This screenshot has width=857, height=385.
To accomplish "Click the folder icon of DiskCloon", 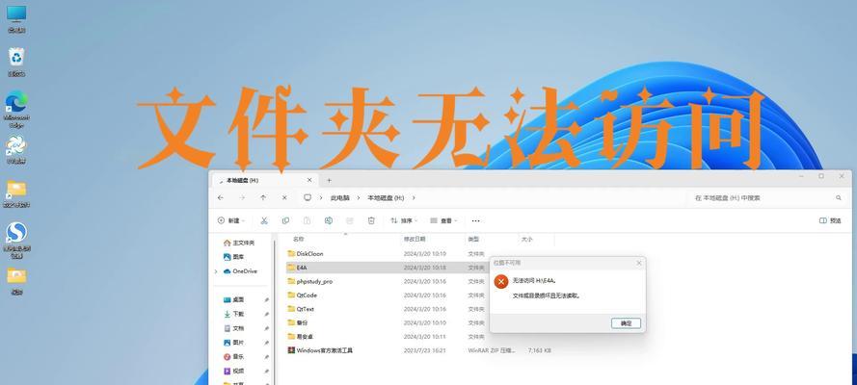I will click(x=291, y=253).
